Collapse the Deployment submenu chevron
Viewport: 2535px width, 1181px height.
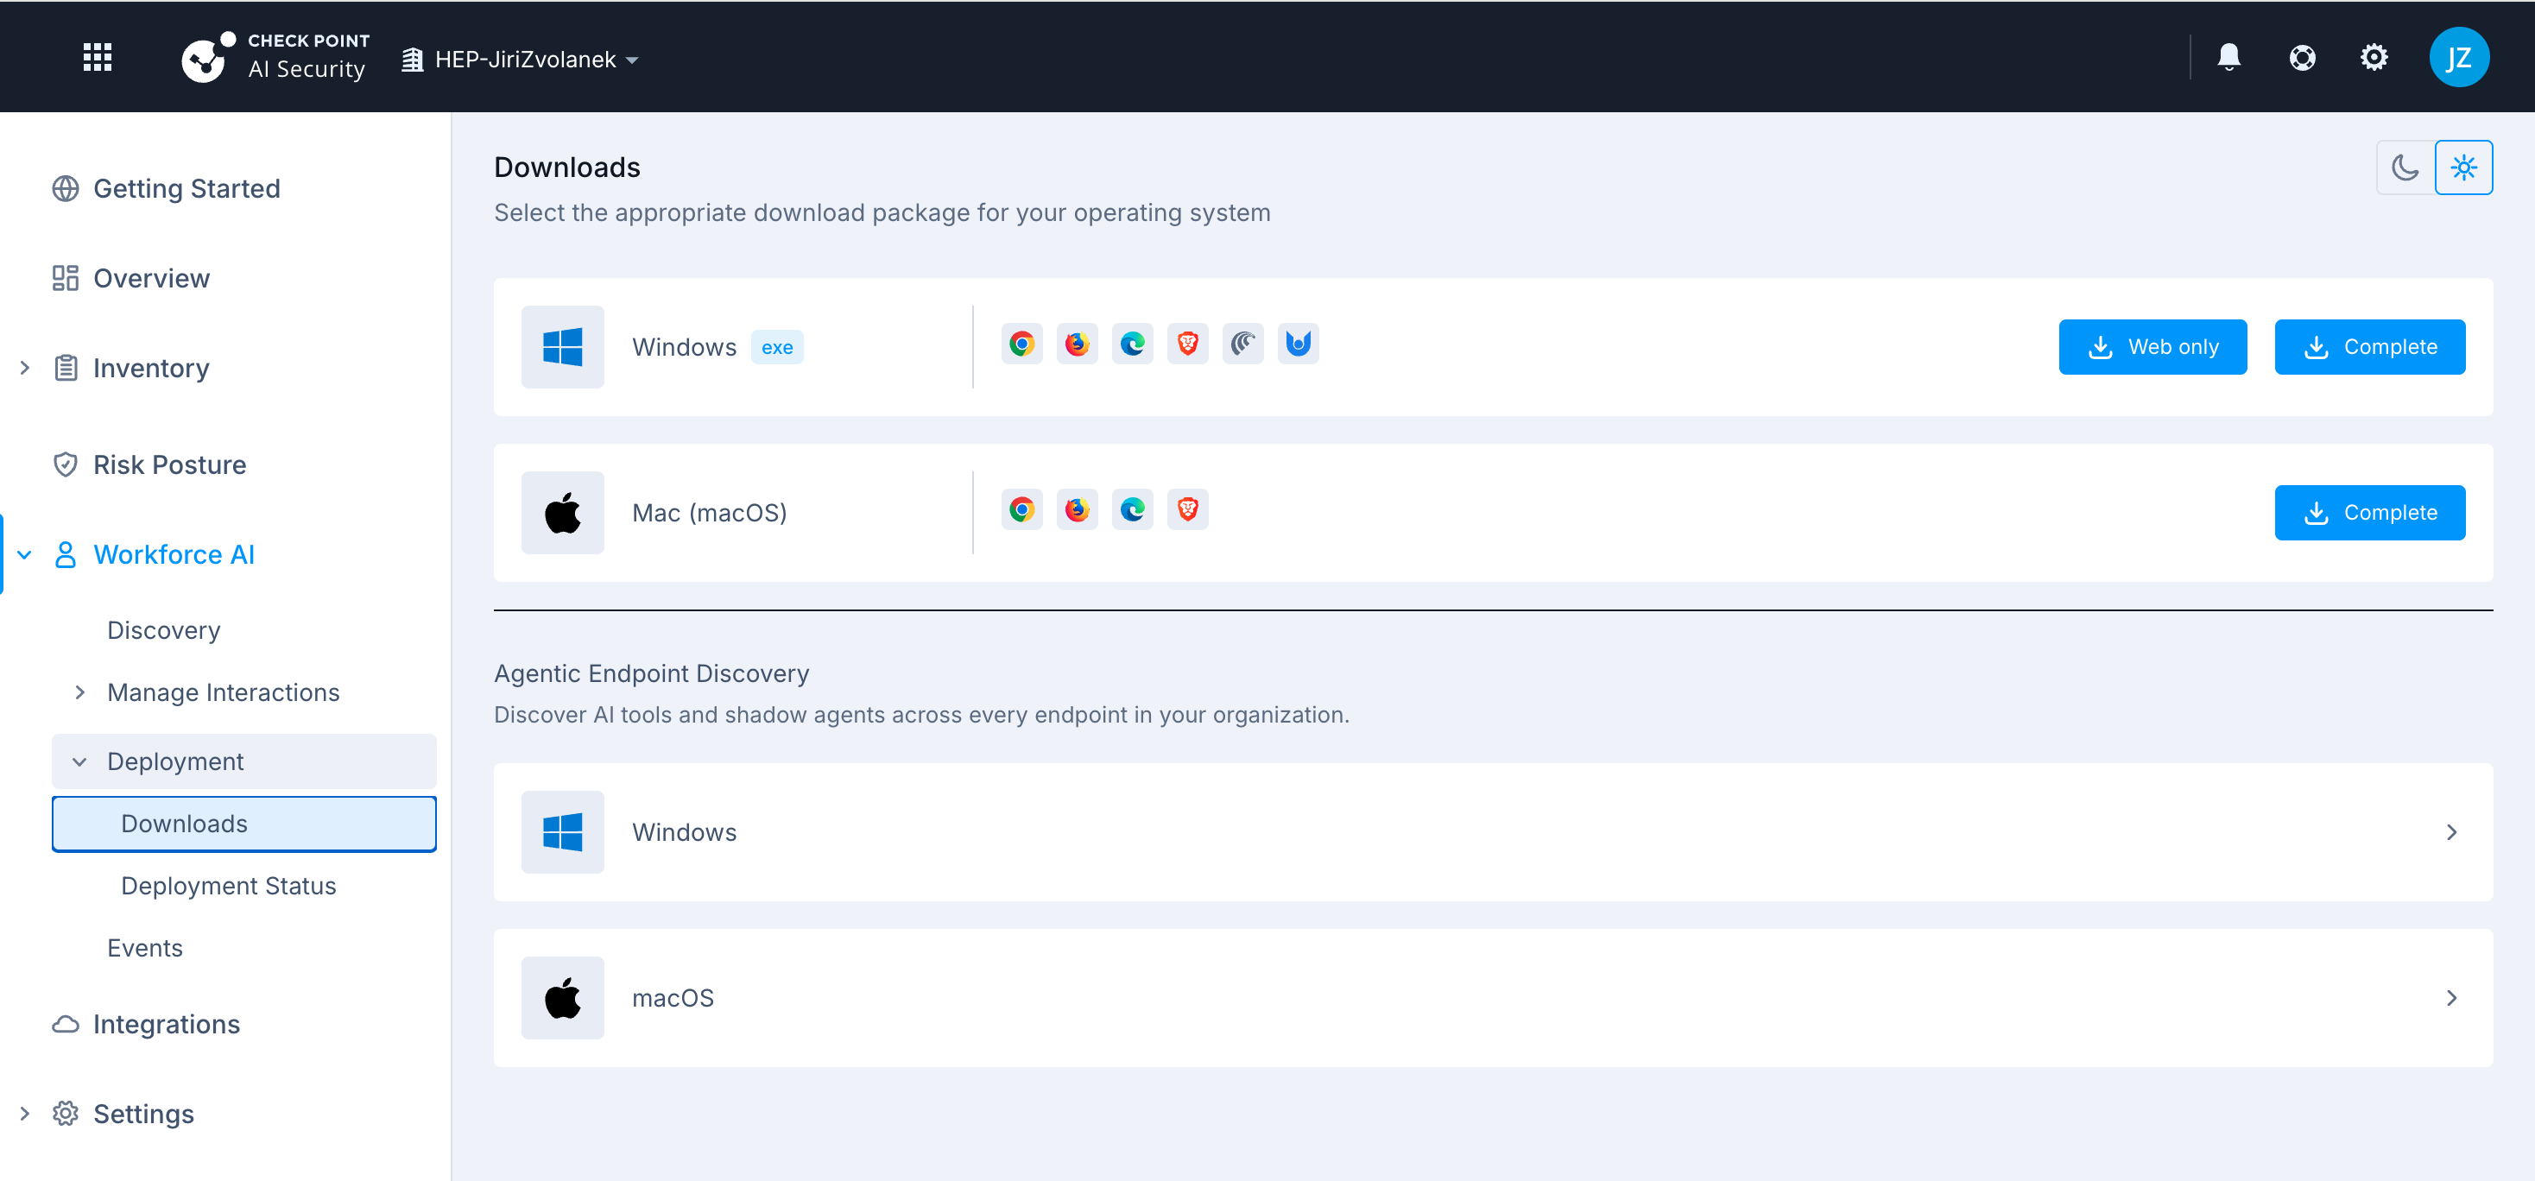point(79,761)
